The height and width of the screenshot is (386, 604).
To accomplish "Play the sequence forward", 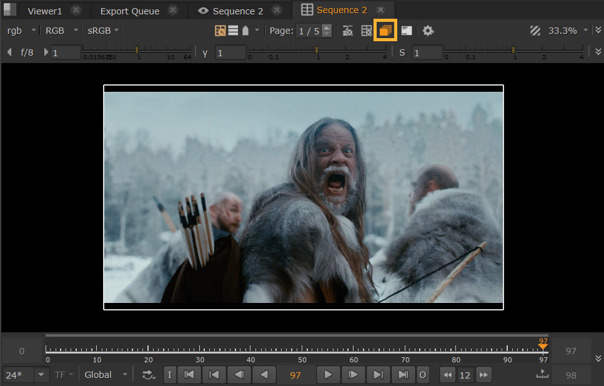I will click(x=328, y=375).
